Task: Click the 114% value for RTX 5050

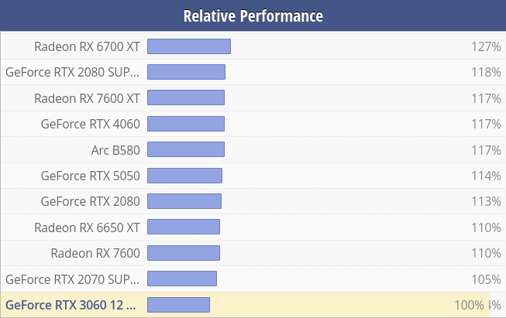Action: pos(487,176)
